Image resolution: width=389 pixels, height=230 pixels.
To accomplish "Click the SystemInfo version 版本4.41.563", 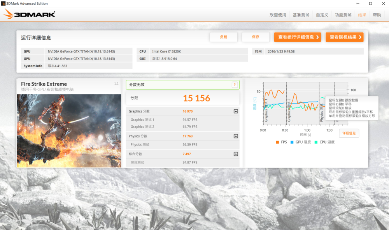I will click(57, 66).
